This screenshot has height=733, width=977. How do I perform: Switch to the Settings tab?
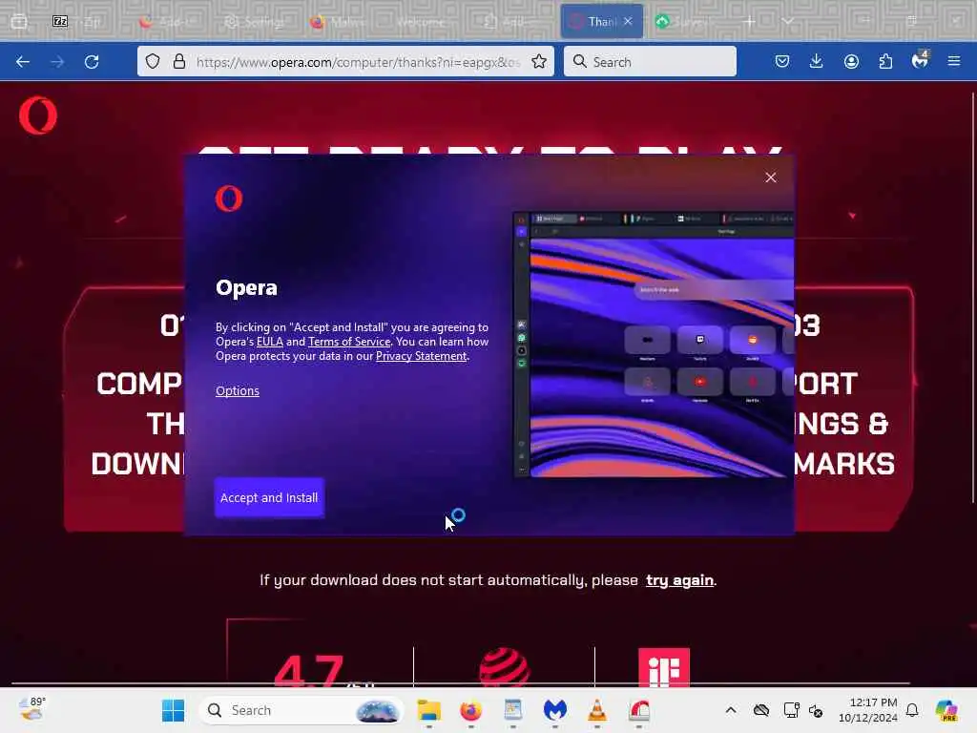(x=253, y=22)
